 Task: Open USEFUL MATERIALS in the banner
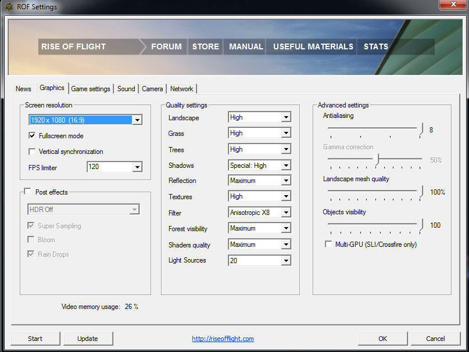point(313,46)
